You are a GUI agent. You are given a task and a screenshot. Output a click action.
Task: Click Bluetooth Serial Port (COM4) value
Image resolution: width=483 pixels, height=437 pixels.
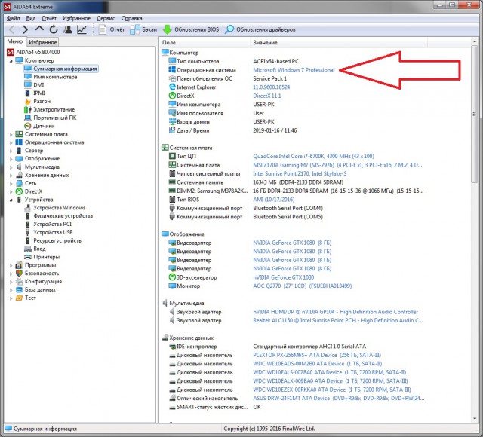pyautogui.click(x=288, y=208)
